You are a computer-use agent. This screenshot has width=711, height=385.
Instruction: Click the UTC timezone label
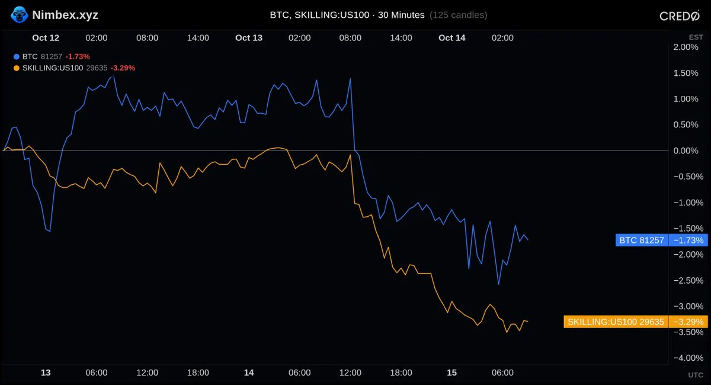[x=696, y=375]
